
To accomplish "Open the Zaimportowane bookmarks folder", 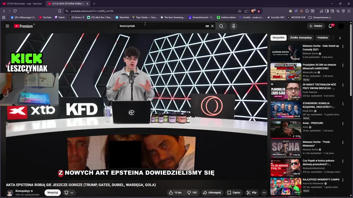I will coord(320,17).
